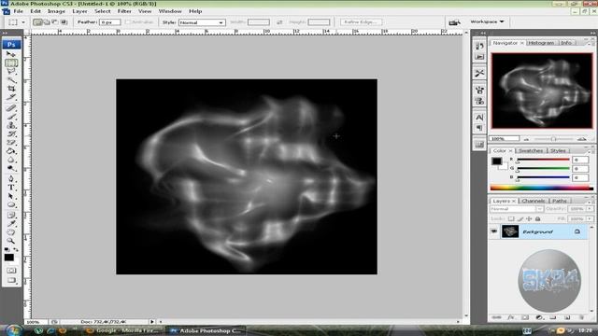Select the Notes tool
The height and width of the screenshot is (336, 598).
[x=11, y=216]
